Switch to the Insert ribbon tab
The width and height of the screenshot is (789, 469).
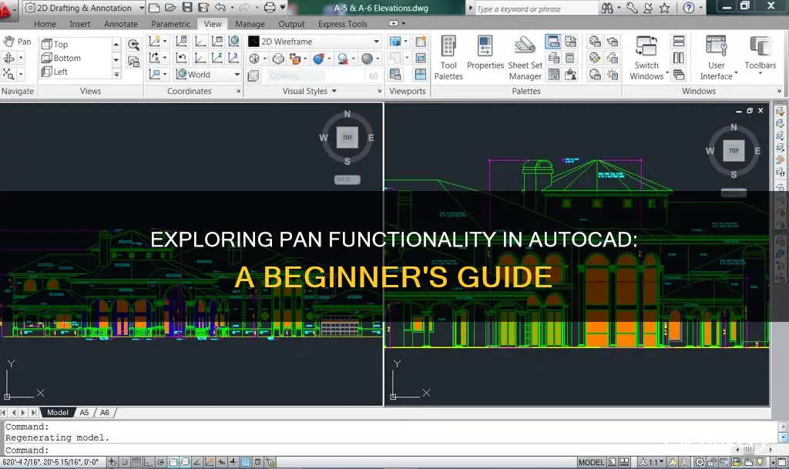click(79, 24)
